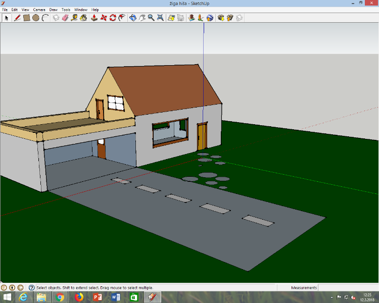This screenshot has width=379, height=303.
Task: Activate the Orbit camera tool
Action: click(x=133, y=18)
